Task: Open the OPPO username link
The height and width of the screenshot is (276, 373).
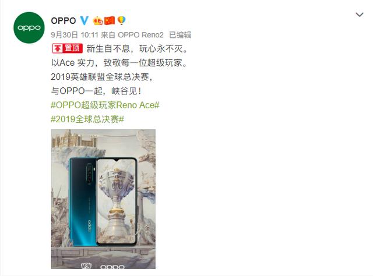Action: tap(64, 21)
